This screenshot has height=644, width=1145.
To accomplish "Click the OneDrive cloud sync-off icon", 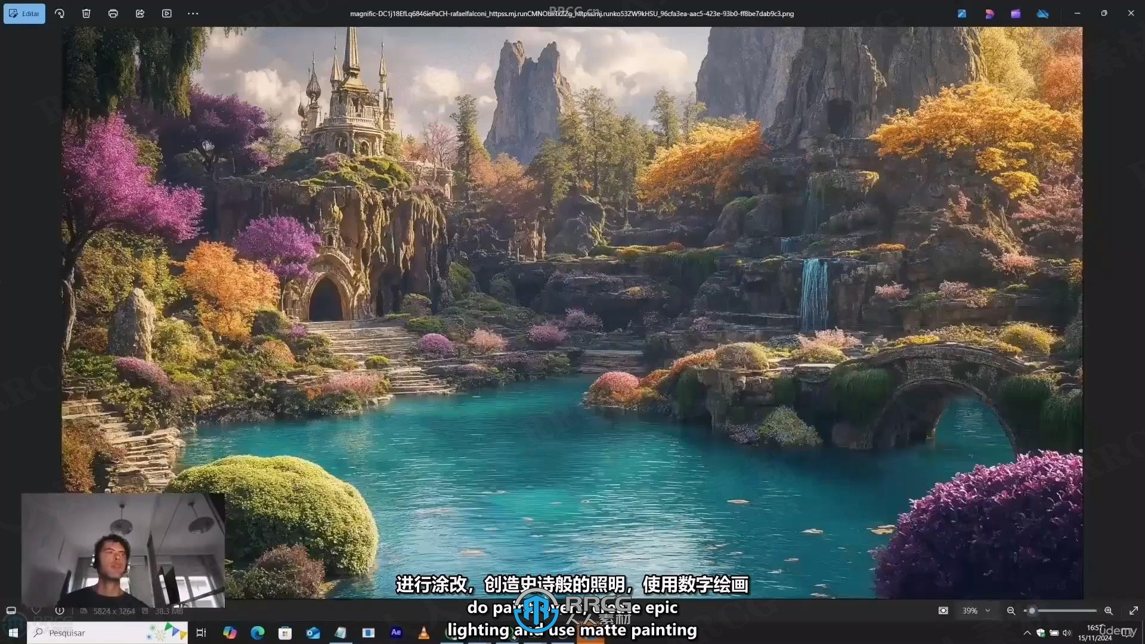I will (x=1042, y=13).
